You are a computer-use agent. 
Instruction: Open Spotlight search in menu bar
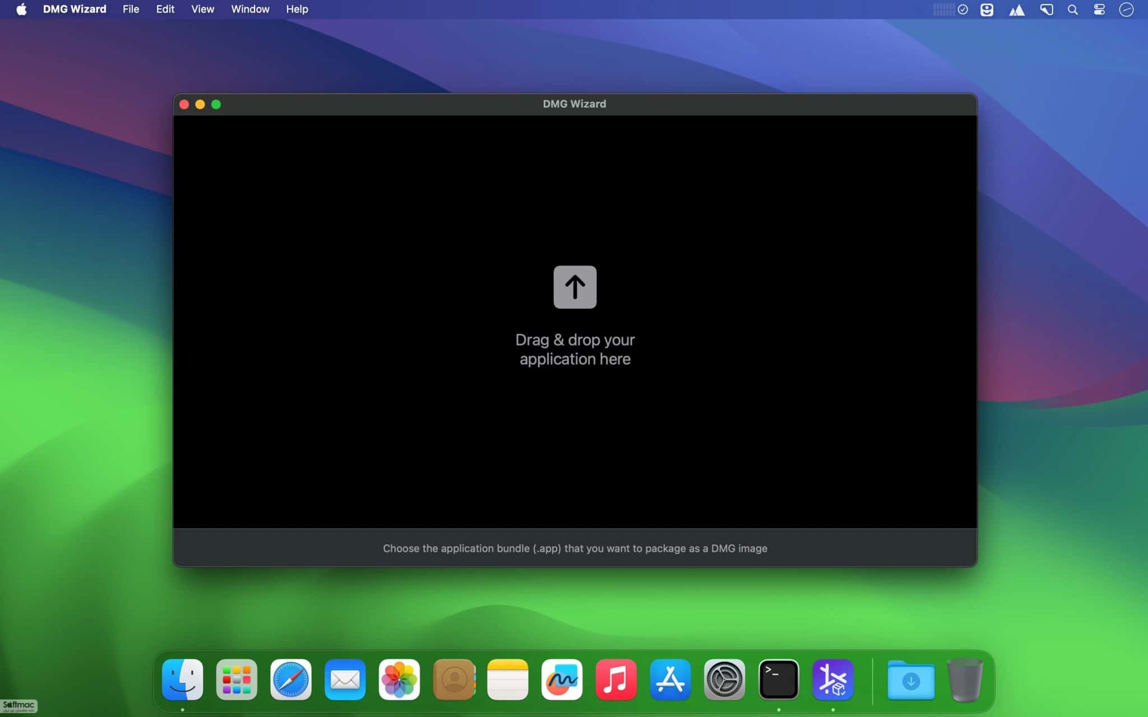pyautogui.click(x=1072, y=10)
